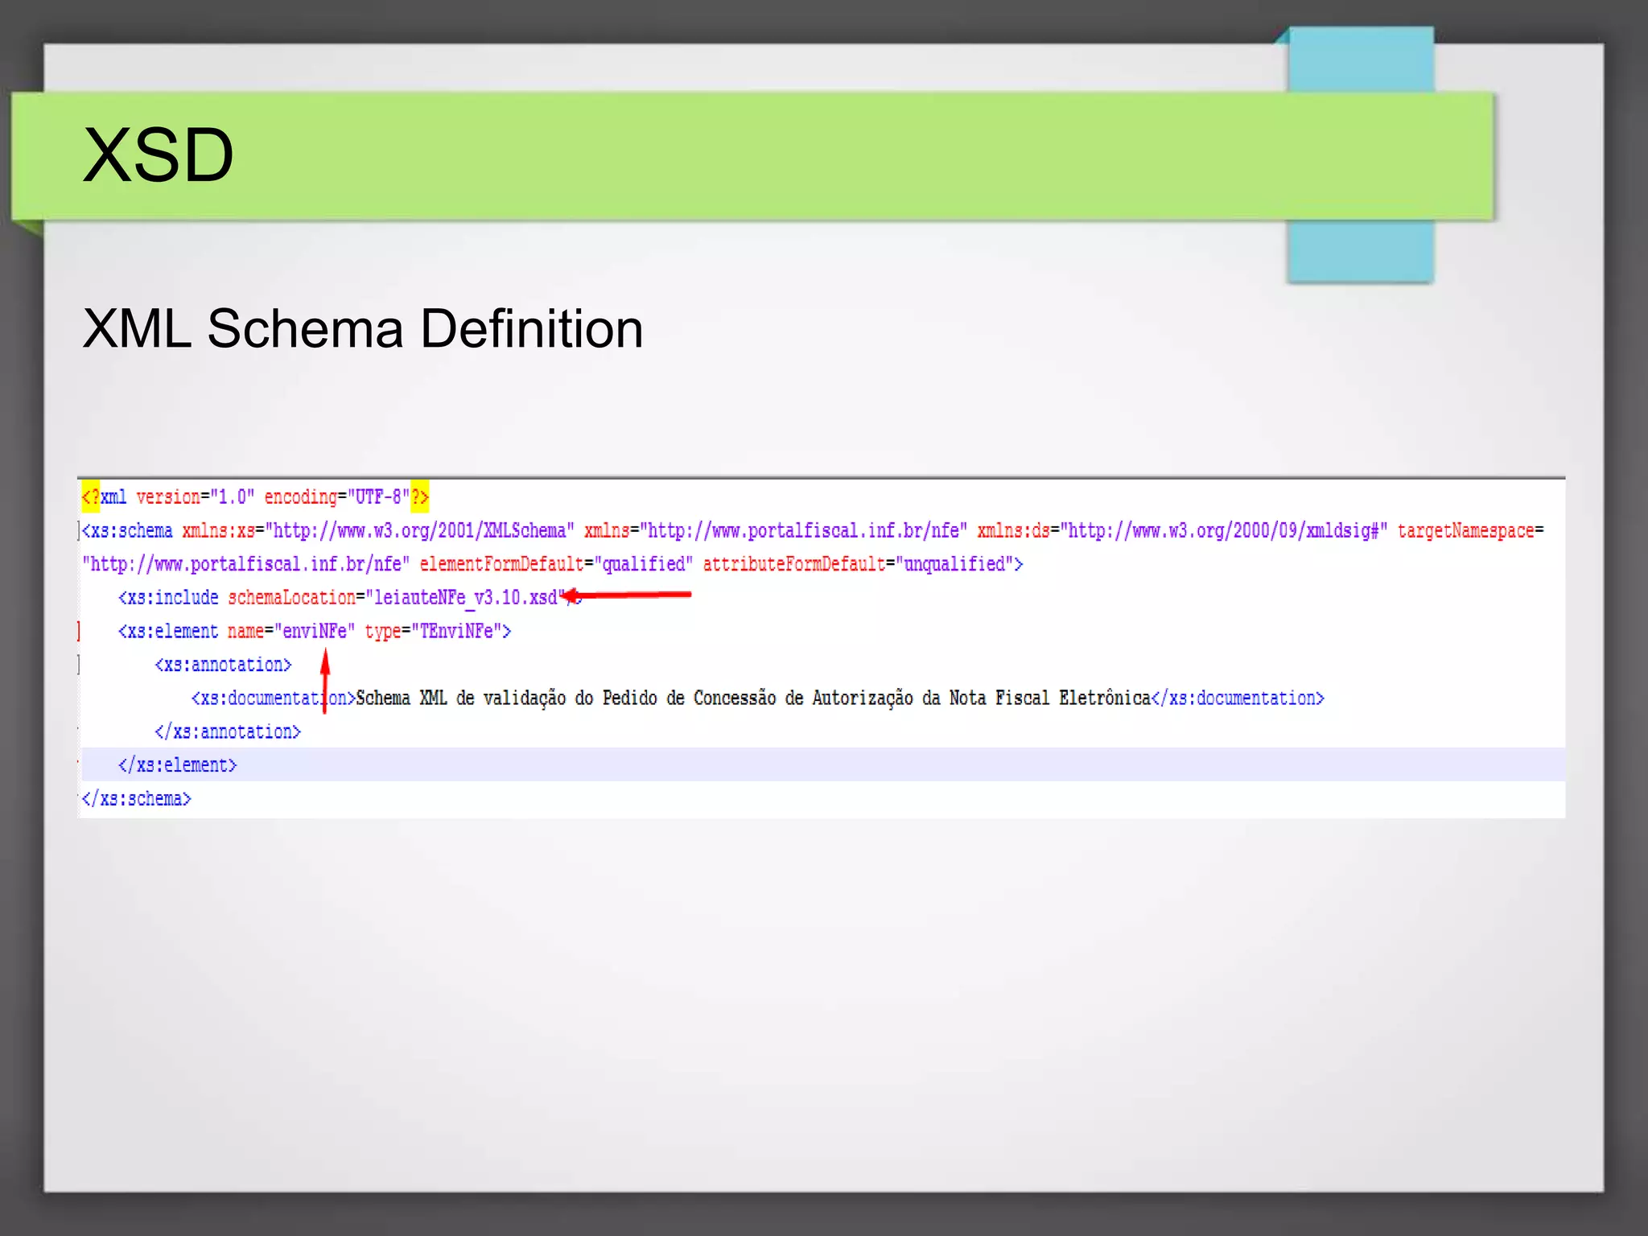Click the XSD slide title
This screenshot has width=1648, height=1236.
point(158,154)
